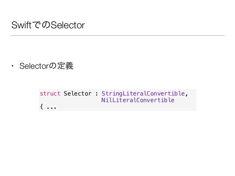
Task: Click the の character in the bullet line
Action: 53,66
